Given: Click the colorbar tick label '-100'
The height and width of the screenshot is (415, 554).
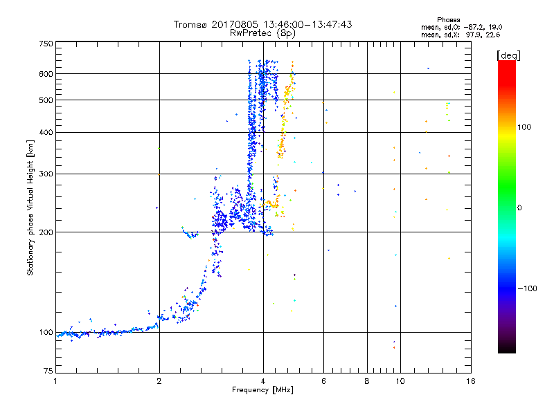Looking at the screenshot, I should [x=527, y=288].
